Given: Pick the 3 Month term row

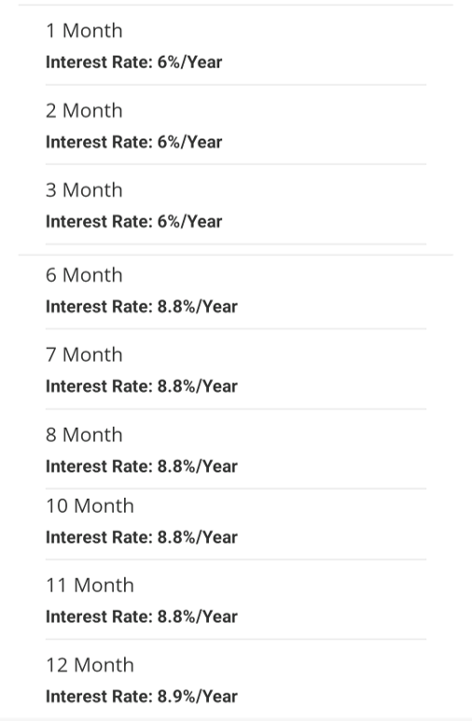Looking at the screenshot, I should pyautogui.click(x=236, y=204).
